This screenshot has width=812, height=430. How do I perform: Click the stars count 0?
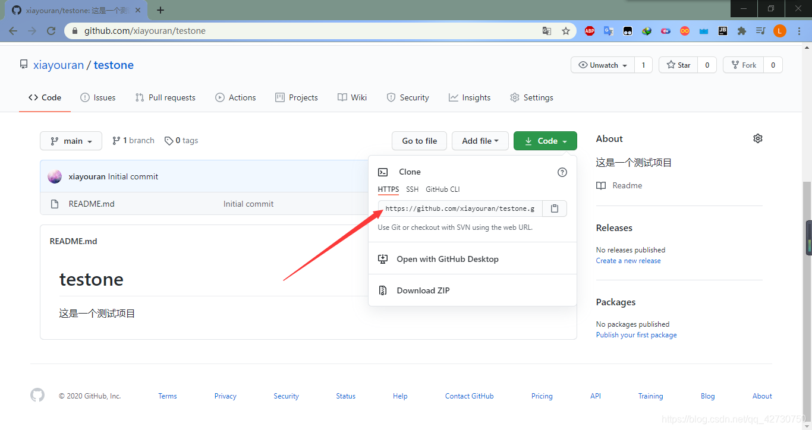click(x=707, y=65)
